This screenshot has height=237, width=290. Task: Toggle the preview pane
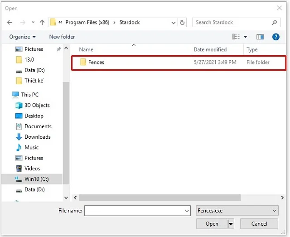[x=260, y=37]
